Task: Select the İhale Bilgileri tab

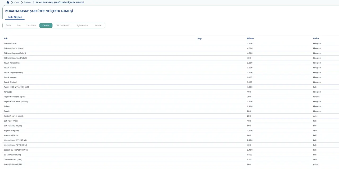Action: [15, 17]
